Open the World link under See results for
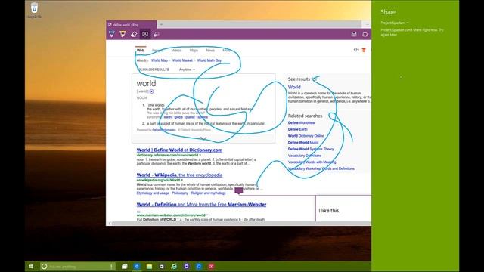 [294, 87]
